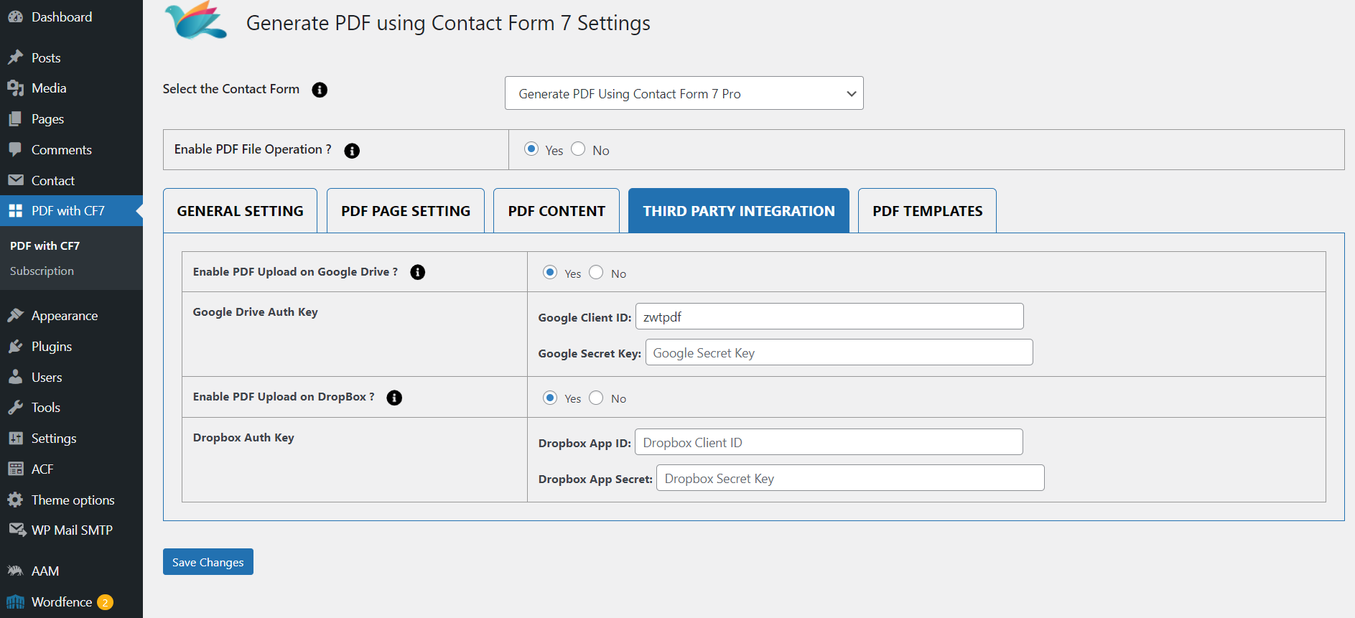Open the contact form selection dropdown
Screen dimensions: 1355x618
684,93
